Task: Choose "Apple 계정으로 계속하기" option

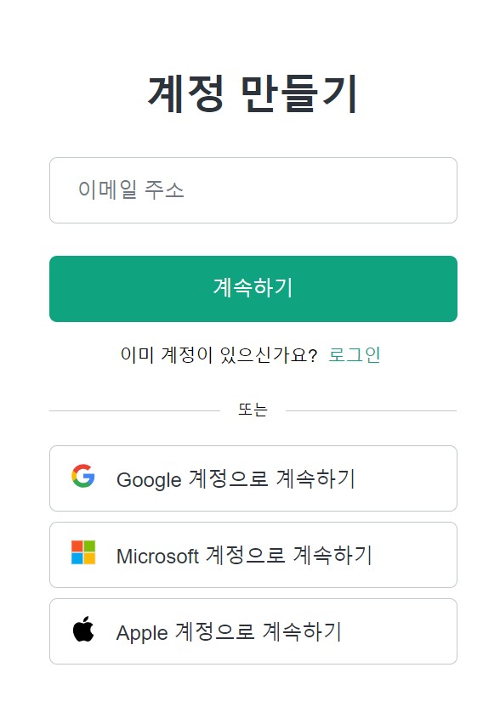Action: point(253,632)
